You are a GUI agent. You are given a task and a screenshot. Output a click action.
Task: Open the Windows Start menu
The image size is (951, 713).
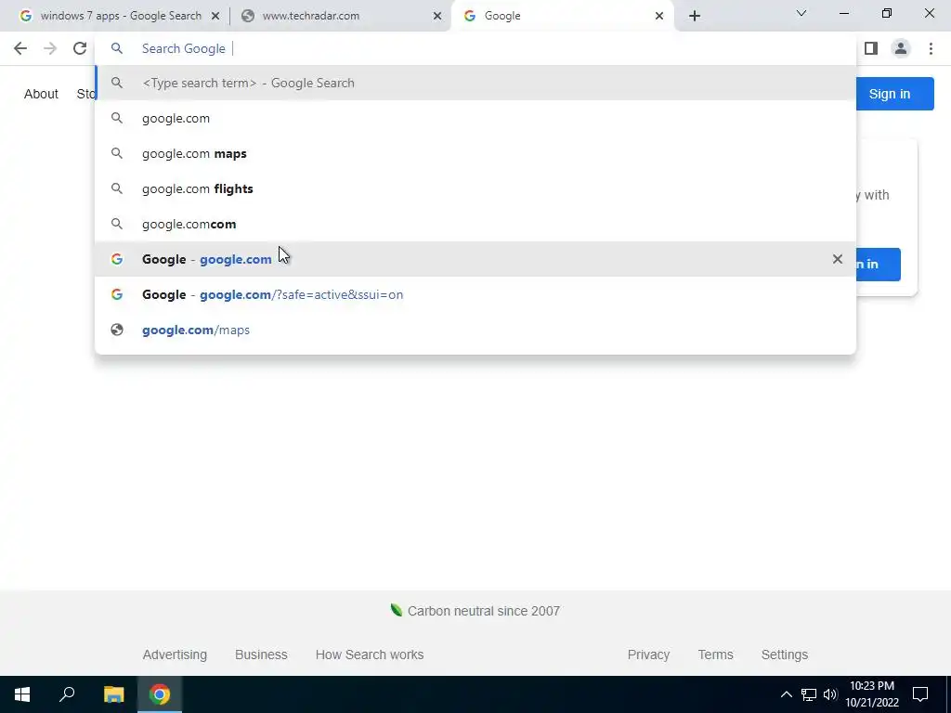point(22,694)
